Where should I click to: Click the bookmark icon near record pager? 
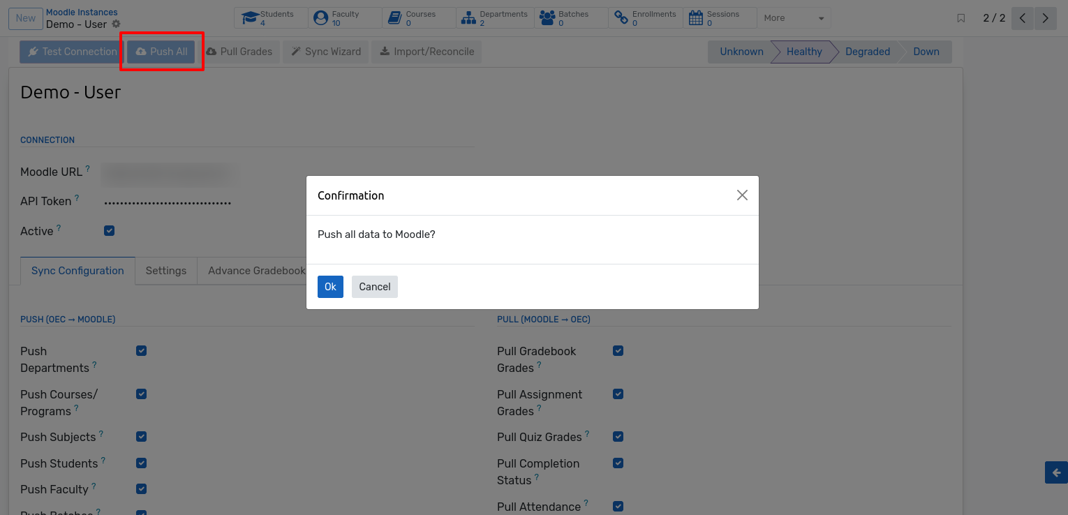[961, 18]
